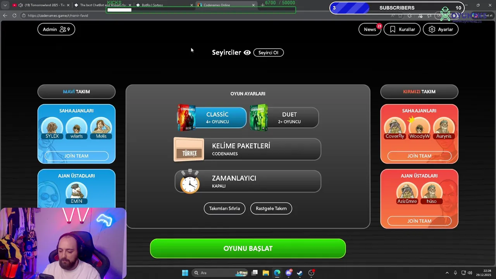The image size is (496, 279).
Task: Click the stopwatch timer icon
Action: tap(190, 181)
